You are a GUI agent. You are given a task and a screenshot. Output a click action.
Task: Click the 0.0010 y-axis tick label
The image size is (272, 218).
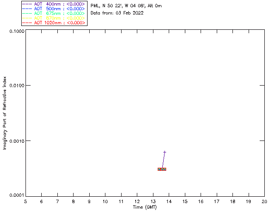(x=17, y=141)
